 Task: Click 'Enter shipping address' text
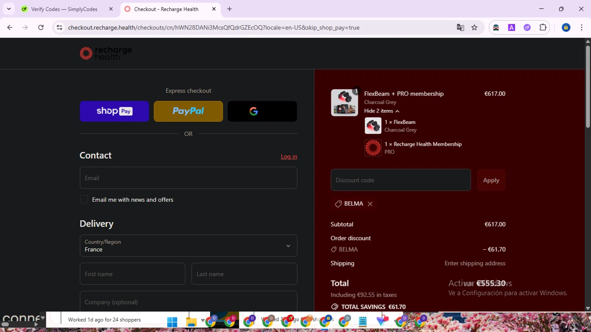[x=475, y=263]
